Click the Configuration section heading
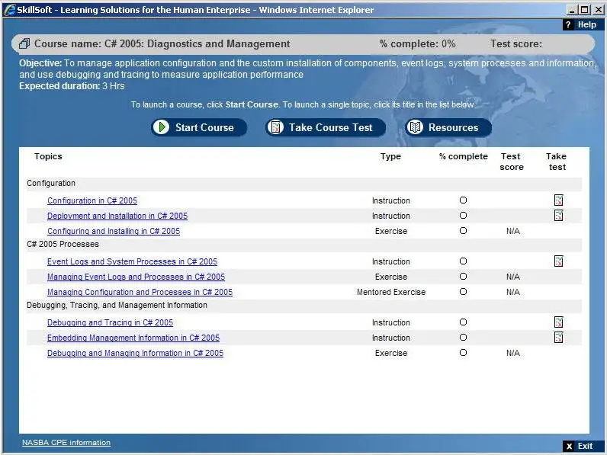Screen dimensions: 607x455 point(51,183)
